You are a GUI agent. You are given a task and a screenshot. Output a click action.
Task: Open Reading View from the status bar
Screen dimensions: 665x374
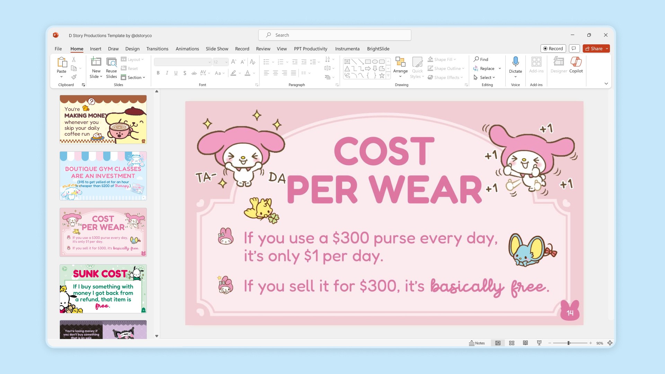[525, 343]
